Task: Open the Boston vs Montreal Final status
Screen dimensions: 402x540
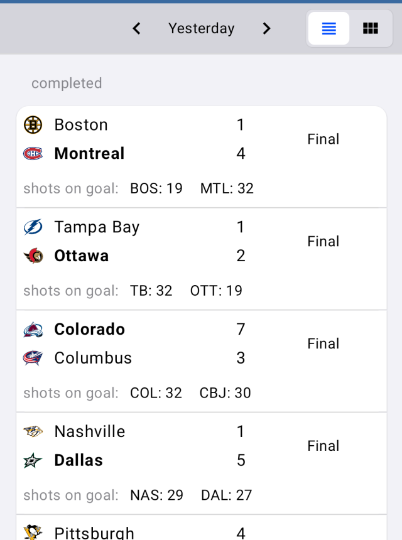Action: [x=323, y=139]
